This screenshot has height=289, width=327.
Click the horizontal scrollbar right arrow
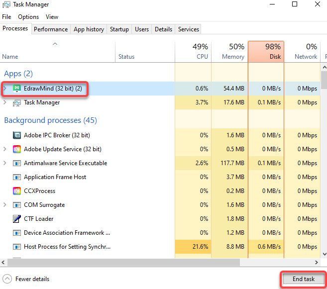point(317,262)
